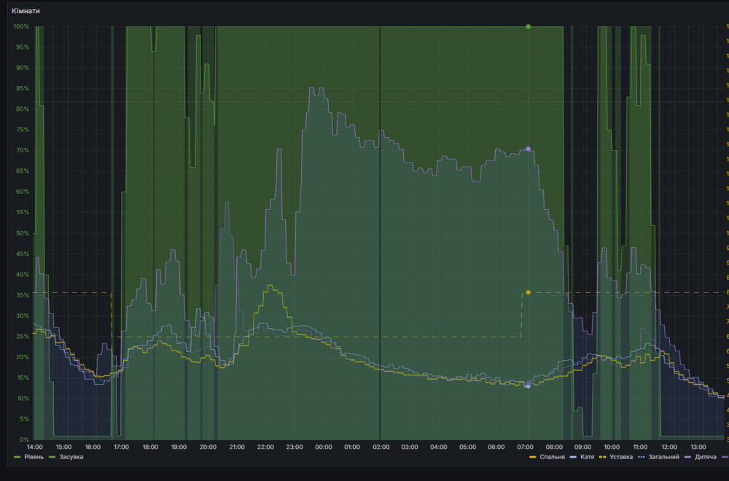Click the Засувка legend color line icon

point(52,457)
